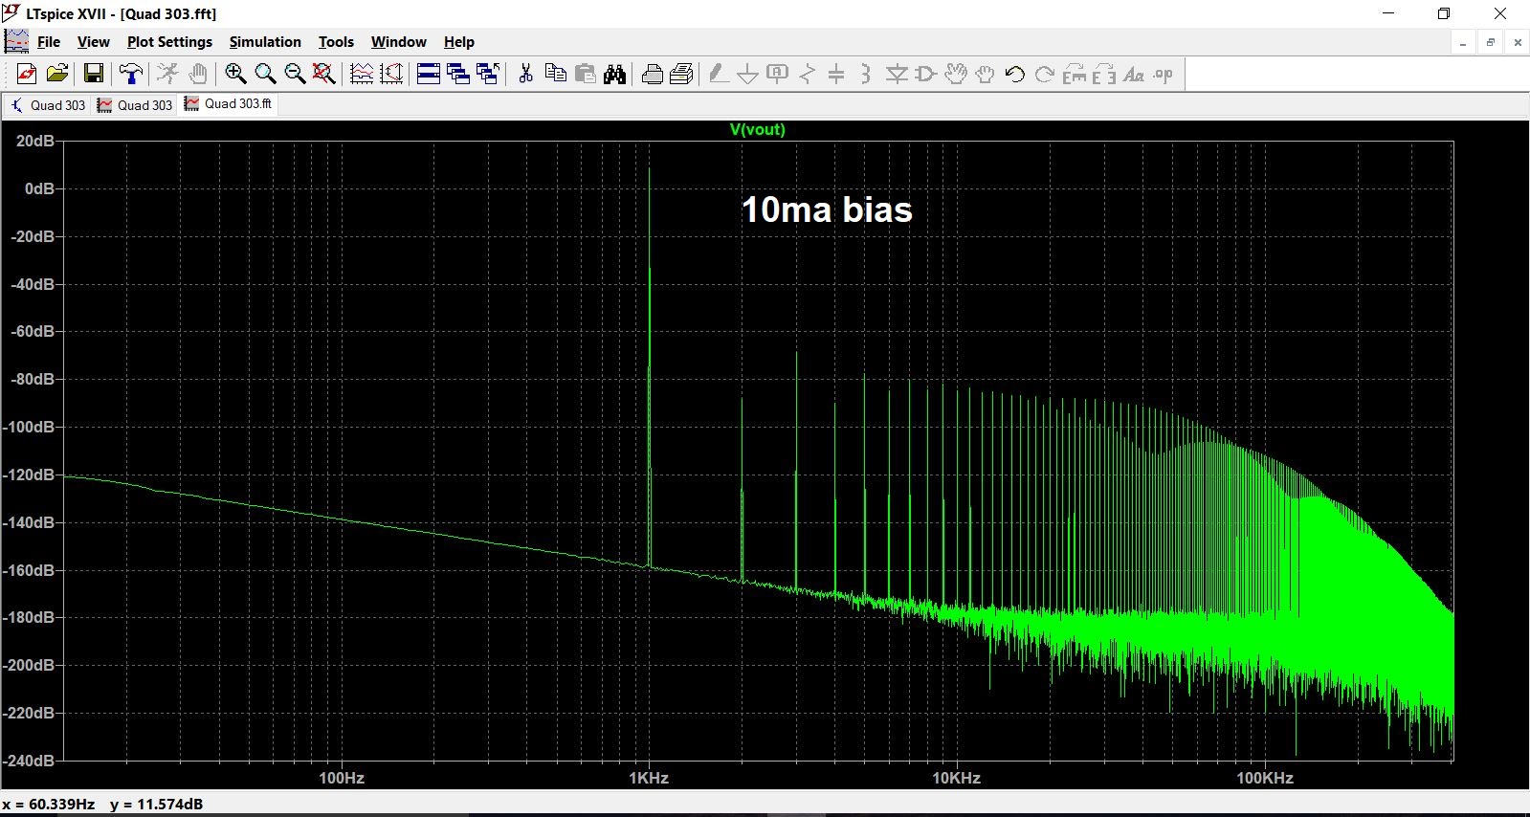Select the Resistor component tool
Viewport: 1530px width, 817px height.
click(x=808, y=74)
